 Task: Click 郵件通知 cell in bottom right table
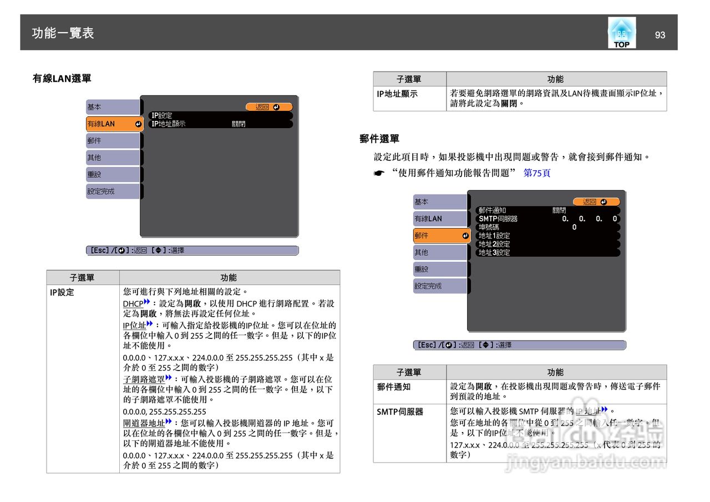pos(409,392)
